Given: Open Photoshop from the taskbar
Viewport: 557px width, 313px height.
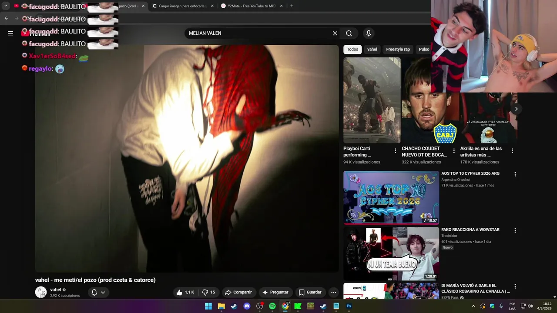Looking at the screenshot, I should (x=349, y=306).
